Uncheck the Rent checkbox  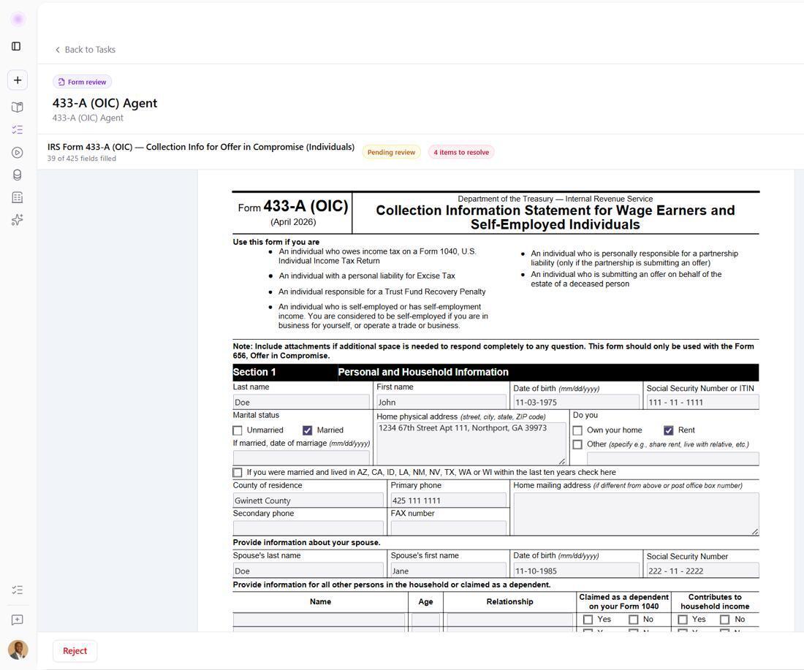click(x=668, y=430)
